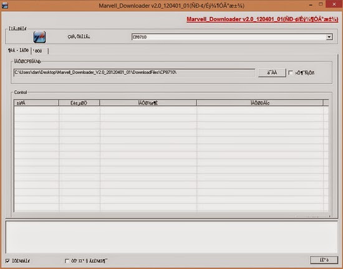Switch to the second tab beside it
The height and width of the screenshot is (269, 343).
click(39, 51)
